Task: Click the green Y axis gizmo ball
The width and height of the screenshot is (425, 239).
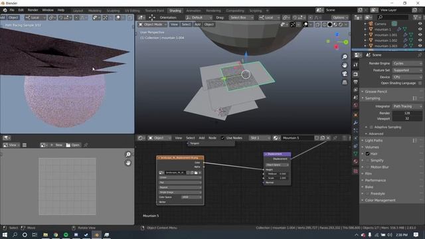Action: pyautogui.click(x=346, y=42)
